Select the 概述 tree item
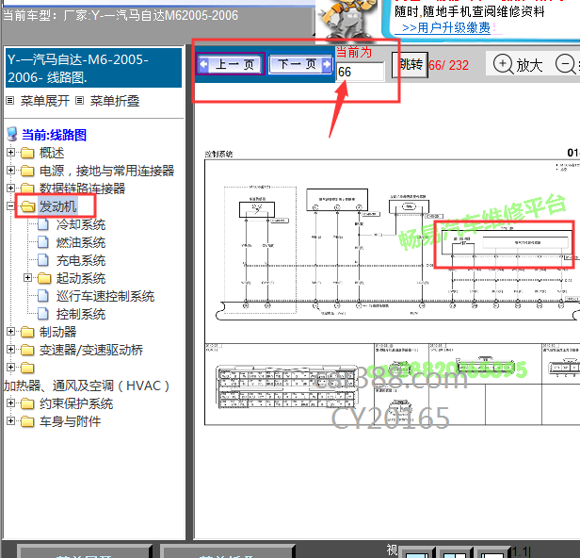The height and width of the screenshot is (558, 580). (x=52, y=153)
